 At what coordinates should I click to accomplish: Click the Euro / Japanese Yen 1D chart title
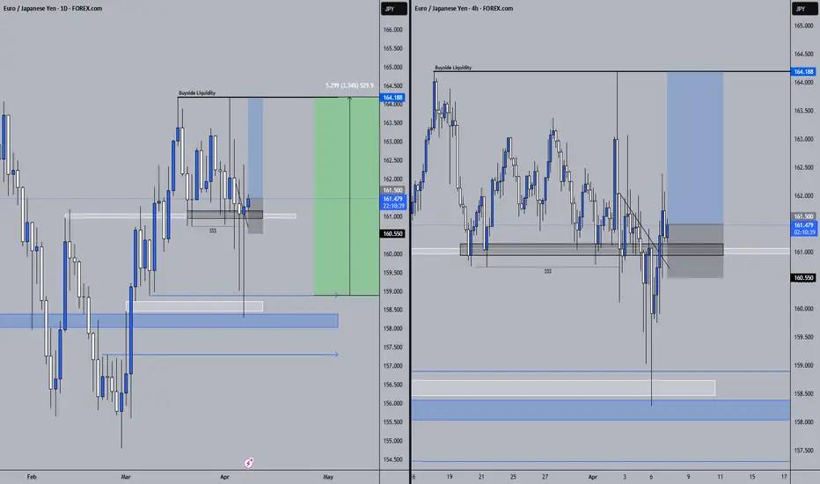53,9
